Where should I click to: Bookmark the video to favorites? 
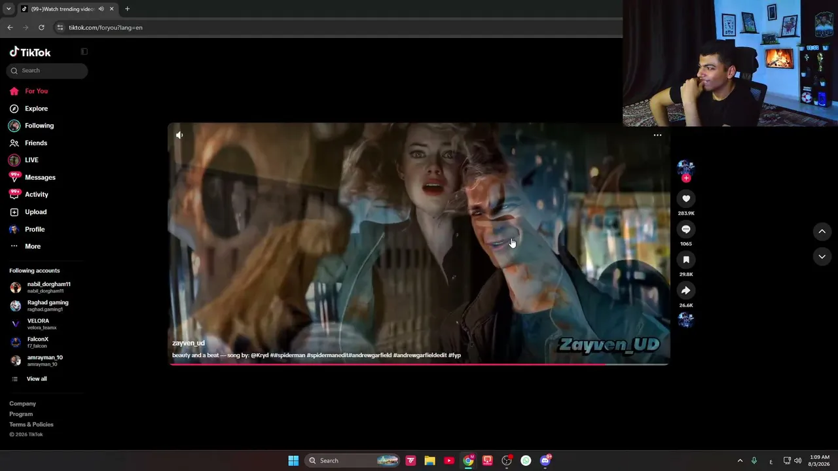[x=686, y=260]
